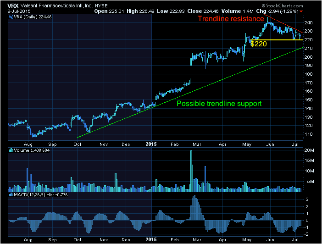Click the Jun label under the price panel
Viewport: 322px width, 244px height.
point(270,144)
